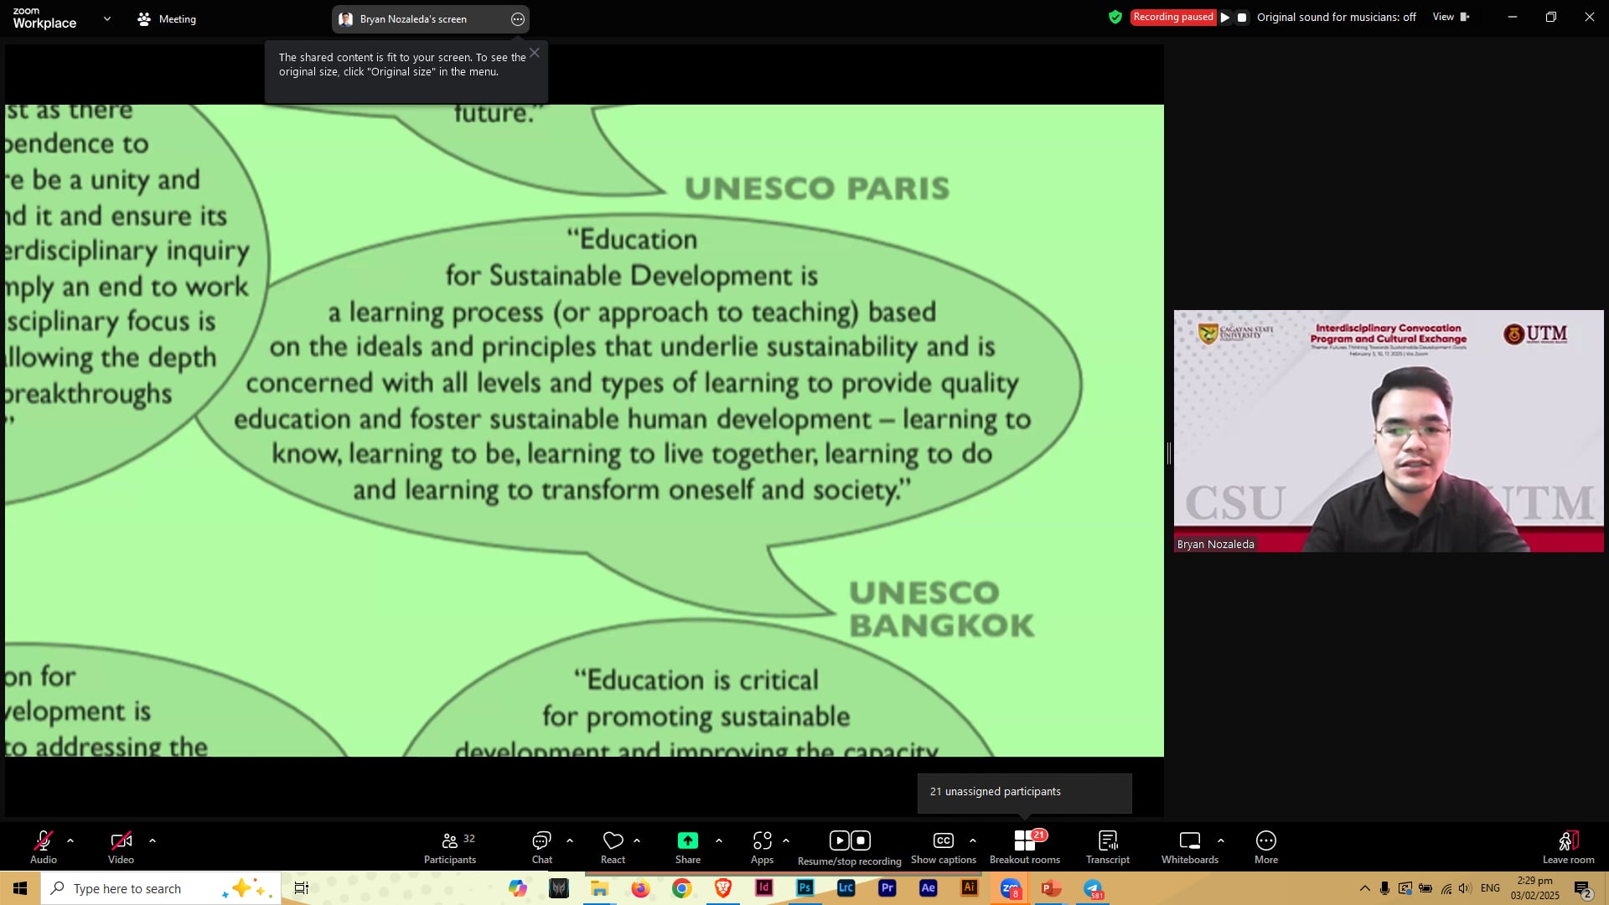Screen dimensions: 1609x905
Task: Click the green encryption shield icon
Action: (x=1115, y=17)
